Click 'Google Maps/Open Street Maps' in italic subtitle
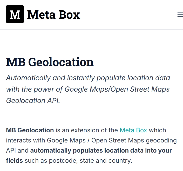The width and height of the screenshot is (183, 171). point(117,89)
